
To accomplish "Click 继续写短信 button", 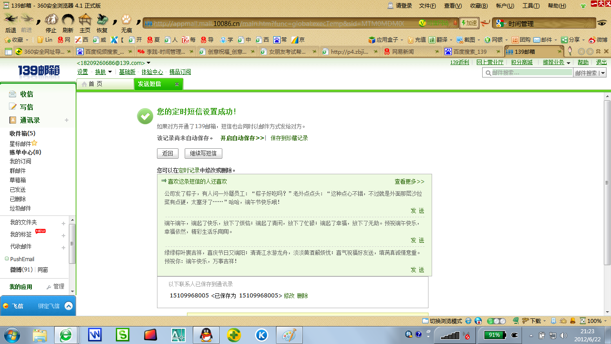I will [204, 153].
